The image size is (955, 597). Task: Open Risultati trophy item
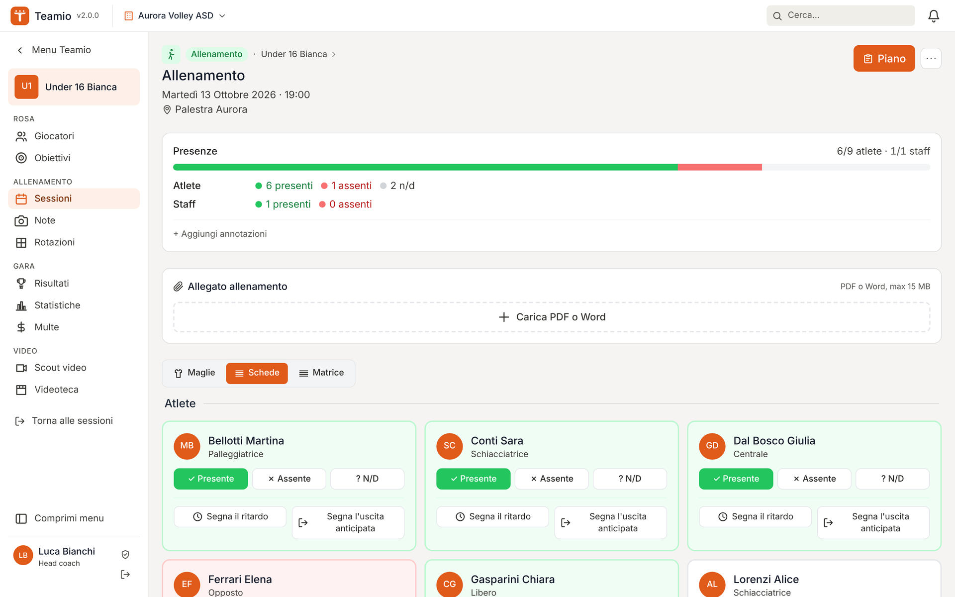point(74,284)
